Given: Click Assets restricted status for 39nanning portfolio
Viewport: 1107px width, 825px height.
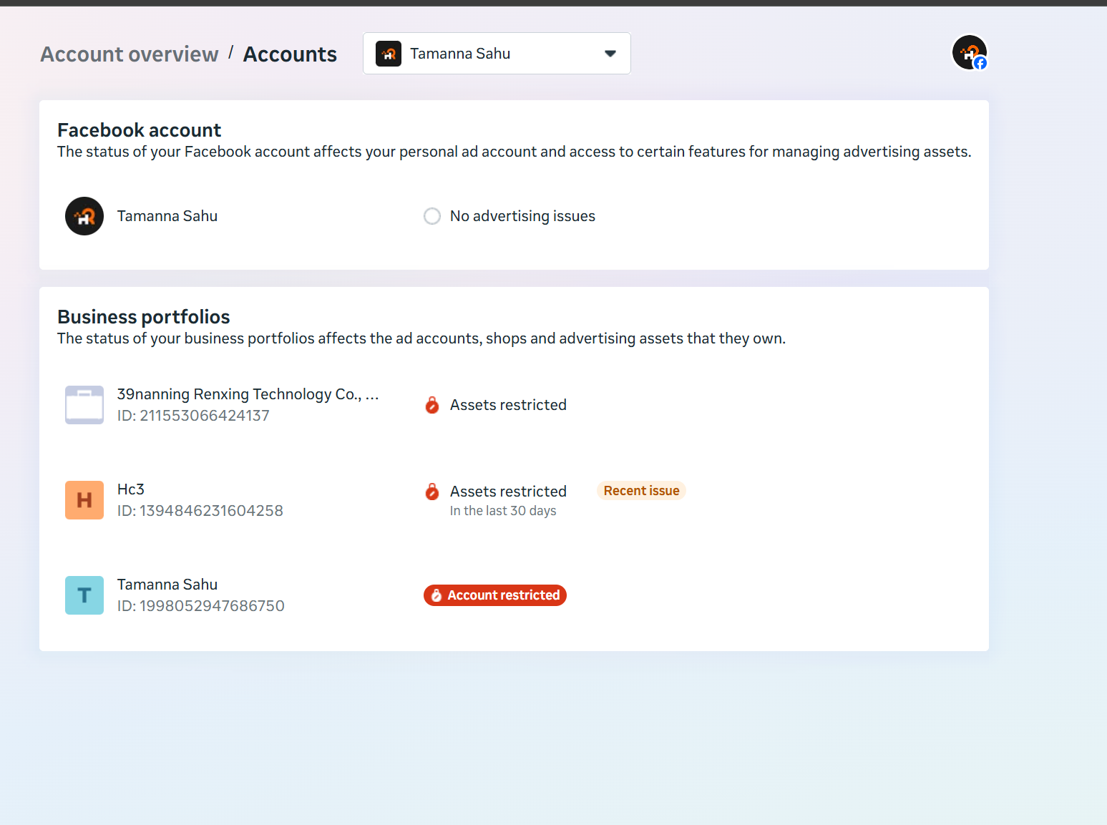Looking at the screenshot, I should click(508, 405).
